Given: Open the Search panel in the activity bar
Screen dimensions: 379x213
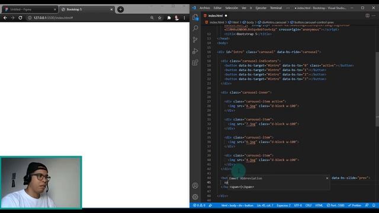Looking at the screenshot, I should click(x=195, y=28).
